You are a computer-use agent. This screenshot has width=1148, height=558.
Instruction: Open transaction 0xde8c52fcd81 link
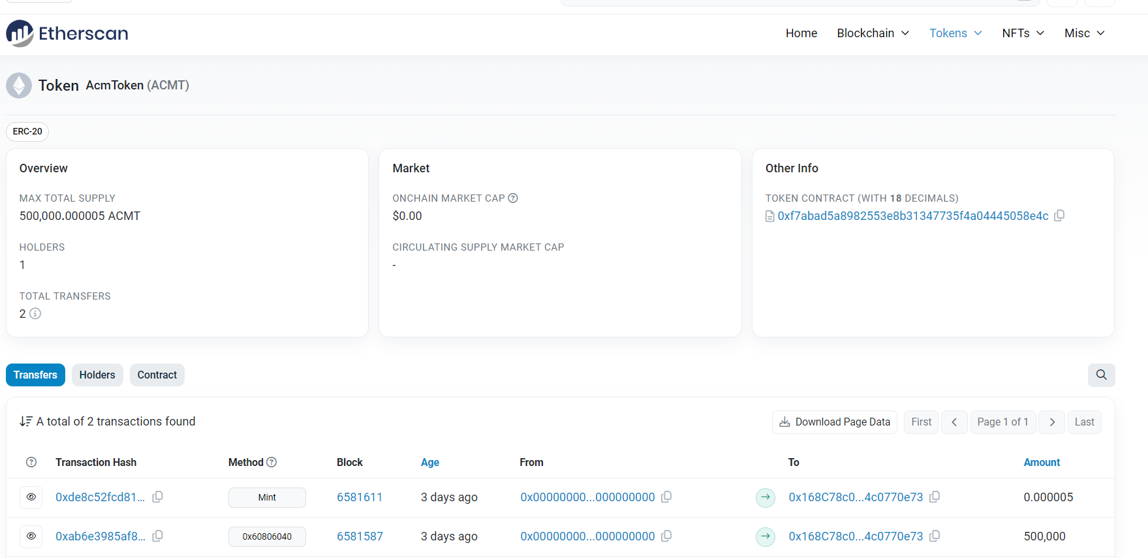(x=101, y=497)
